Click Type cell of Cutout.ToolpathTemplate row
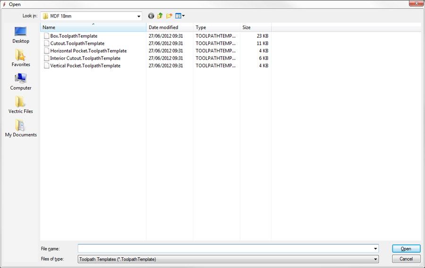425x268 pixels. 215,43
